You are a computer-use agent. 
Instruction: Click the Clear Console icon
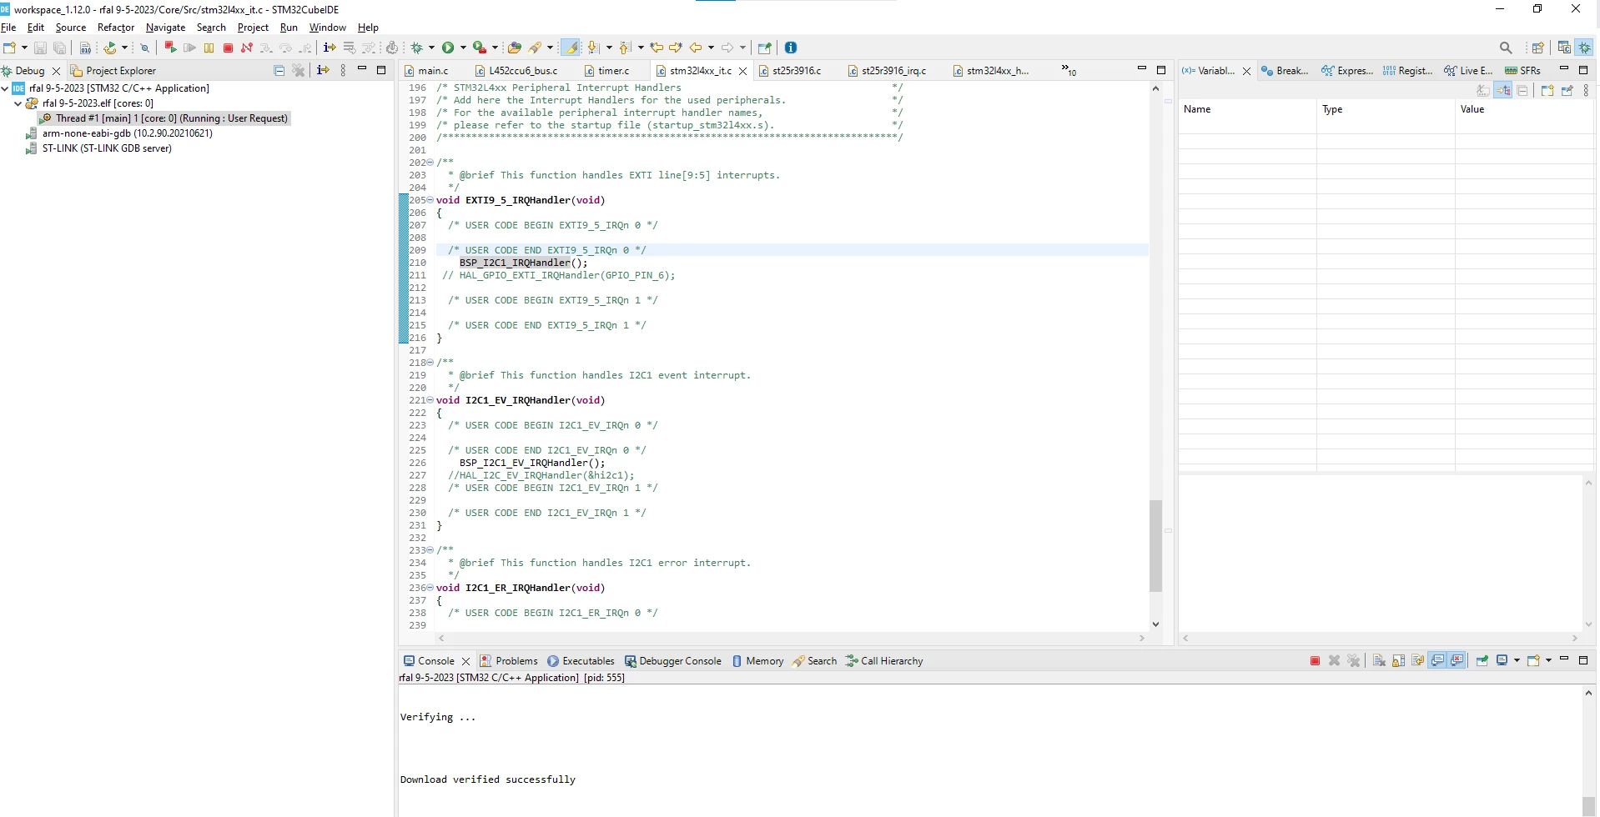point(1379,660)
